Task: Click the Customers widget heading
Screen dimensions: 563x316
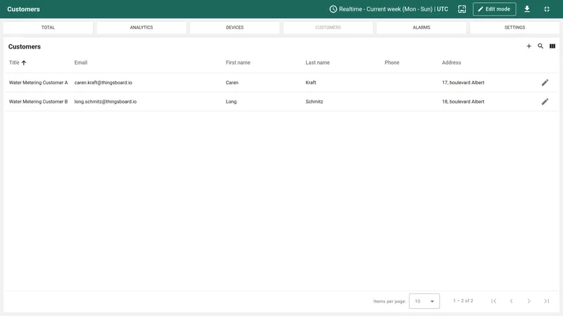Action: click(x=25, y=46)
